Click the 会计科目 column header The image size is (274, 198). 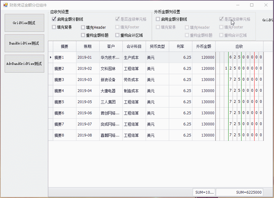134,46
